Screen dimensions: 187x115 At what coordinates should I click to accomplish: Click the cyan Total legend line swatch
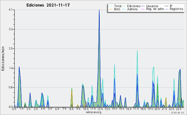pyautogui.click(x=111, y=6)
